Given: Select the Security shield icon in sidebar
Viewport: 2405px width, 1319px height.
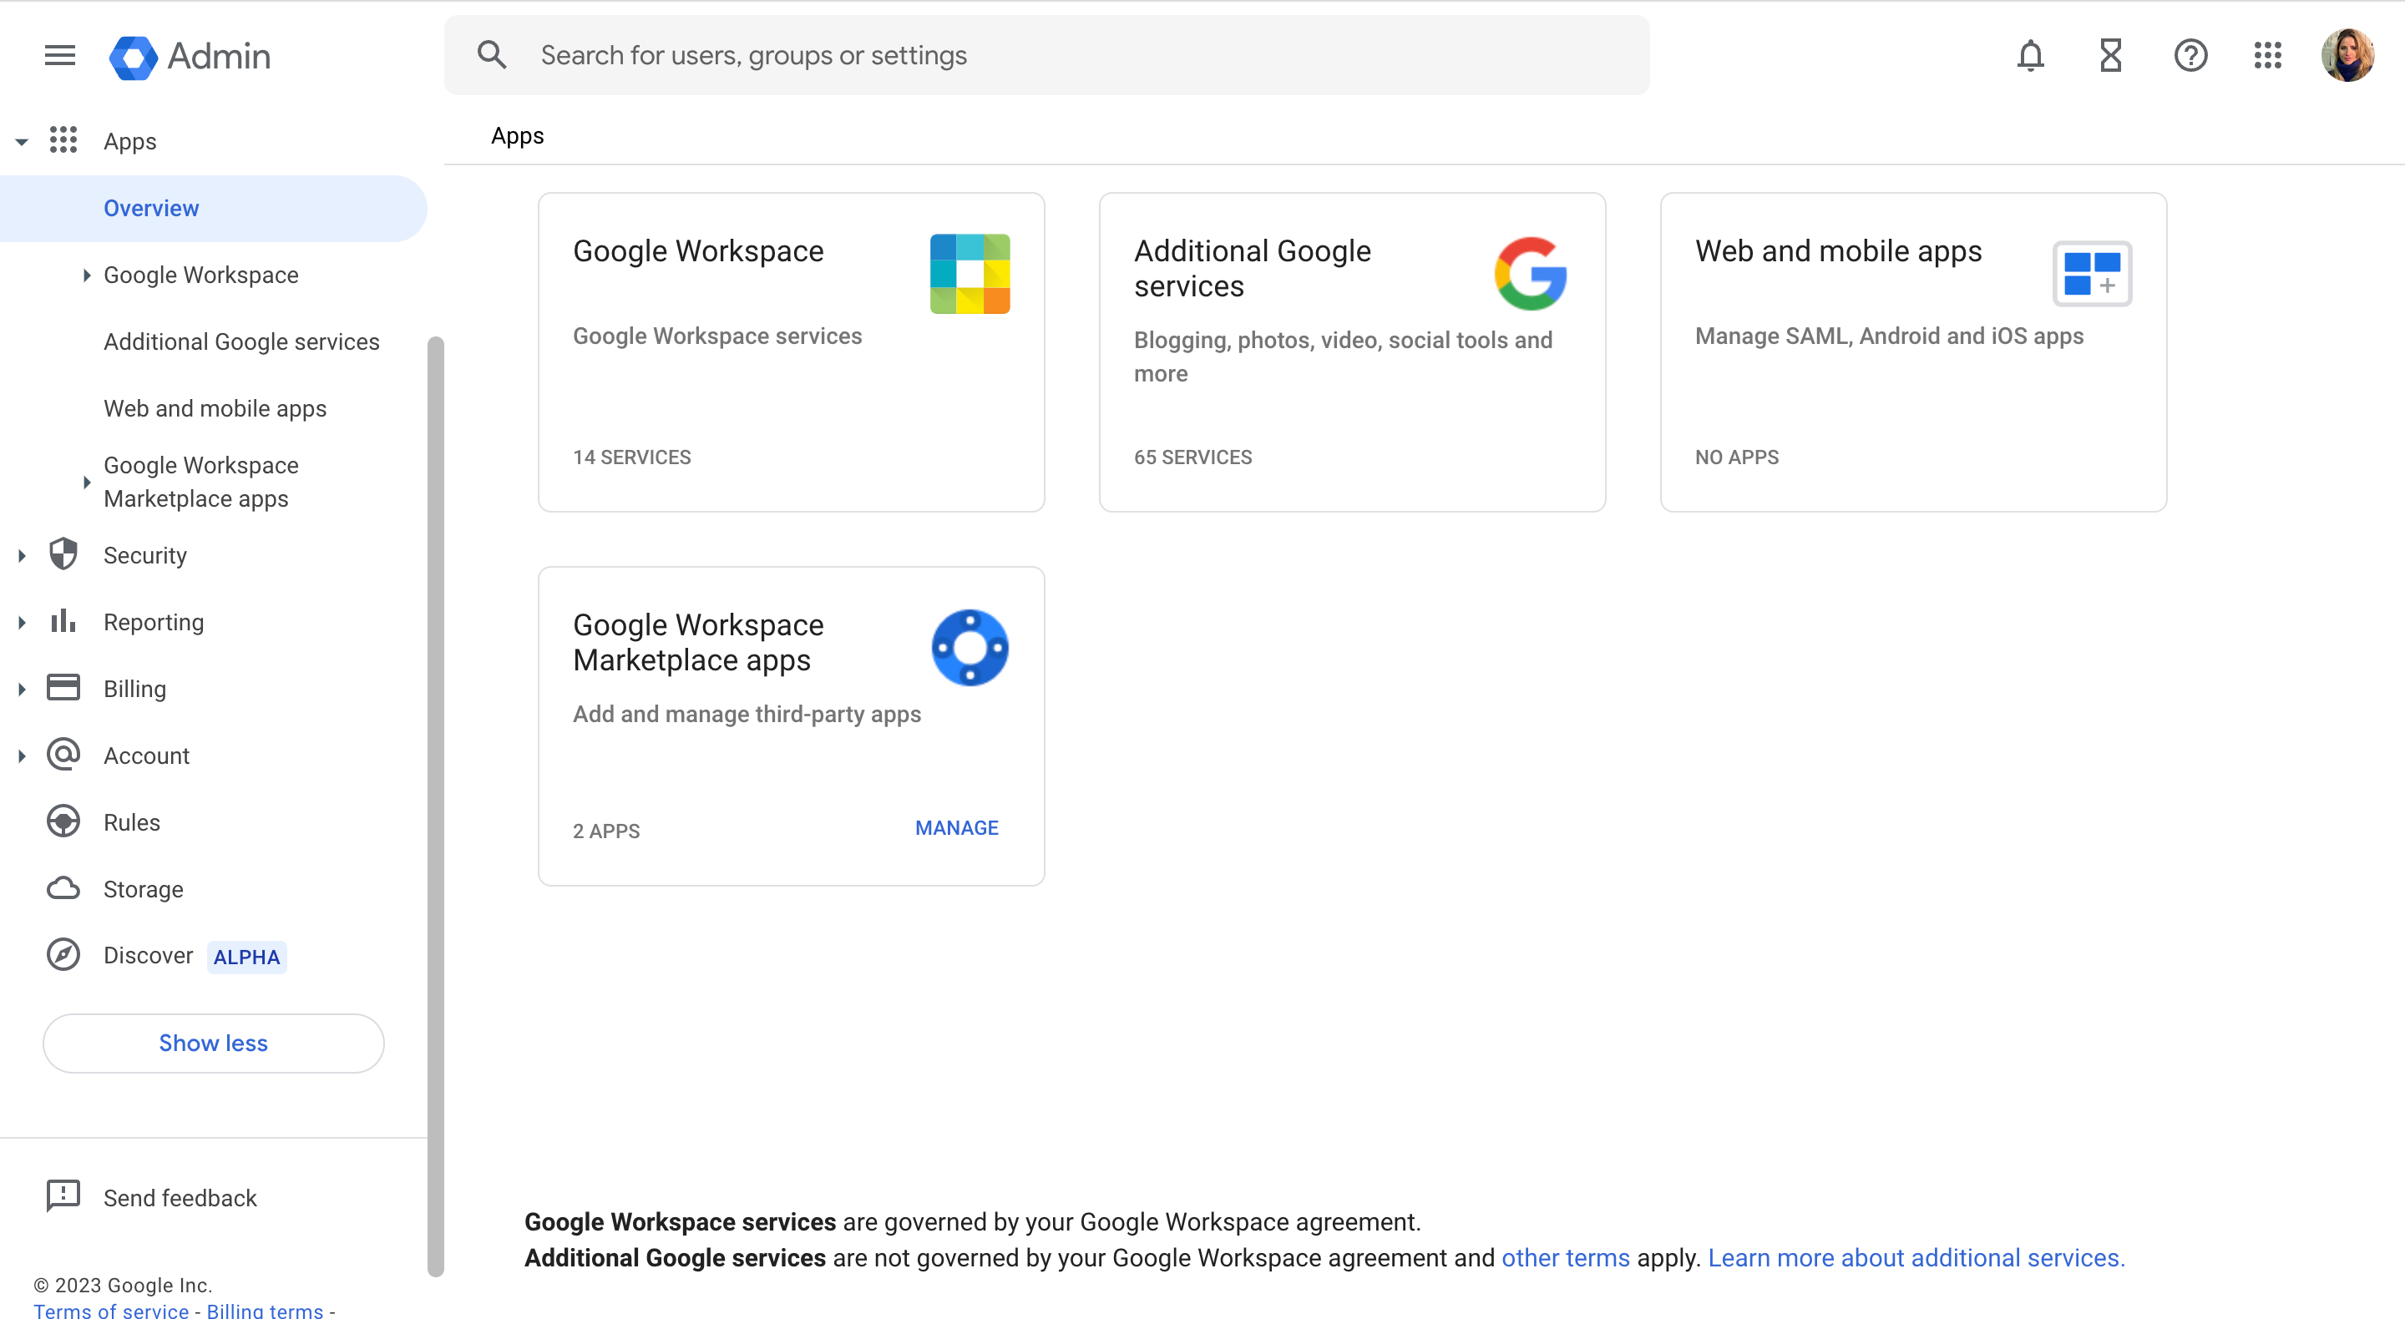Looking at the screenshot, I should 62,554.
